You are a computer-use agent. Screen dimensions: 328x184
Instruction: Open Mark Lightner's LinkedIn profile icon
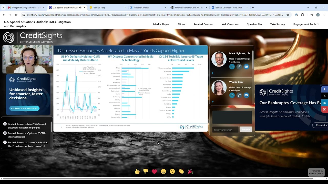(x=232, y=67)
